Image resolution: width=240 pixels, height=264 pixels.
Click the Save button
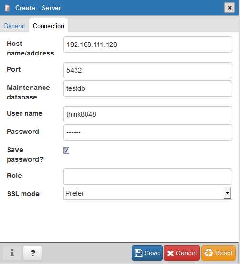(x=147, y=253)
